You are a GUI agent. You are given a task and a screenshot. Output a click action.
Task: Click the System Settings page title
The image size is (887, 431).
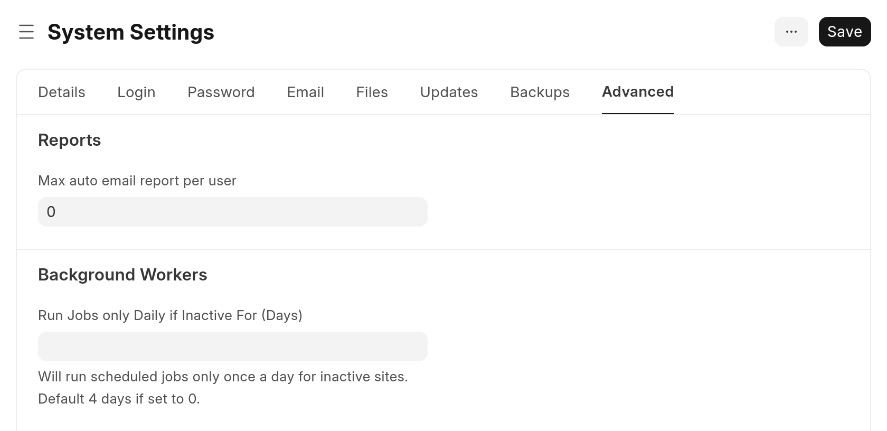[x=131, y=32]
